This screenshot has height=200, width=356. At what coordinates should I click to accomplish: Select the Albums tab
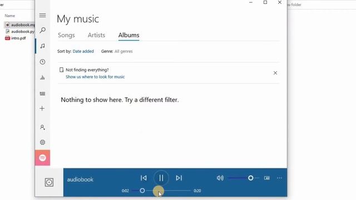point(128,35)
